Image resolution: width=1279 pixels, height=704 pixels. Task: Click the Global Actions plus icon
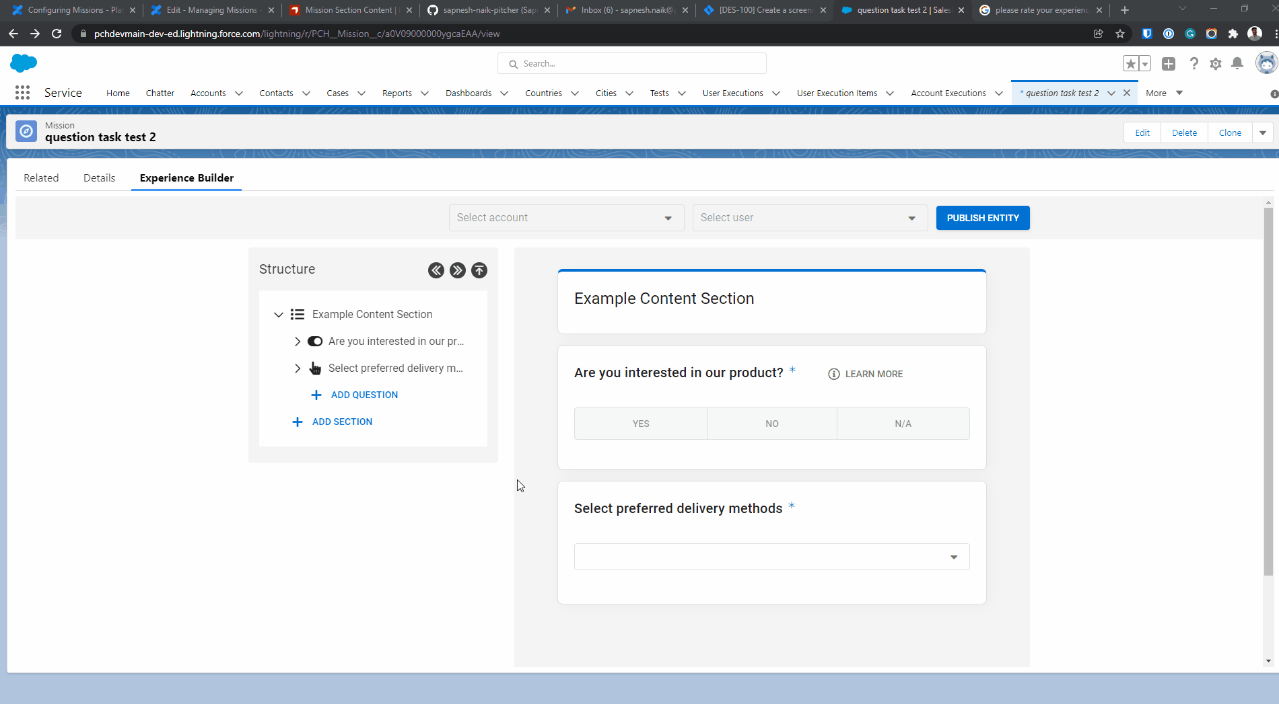click(1169, 64)
